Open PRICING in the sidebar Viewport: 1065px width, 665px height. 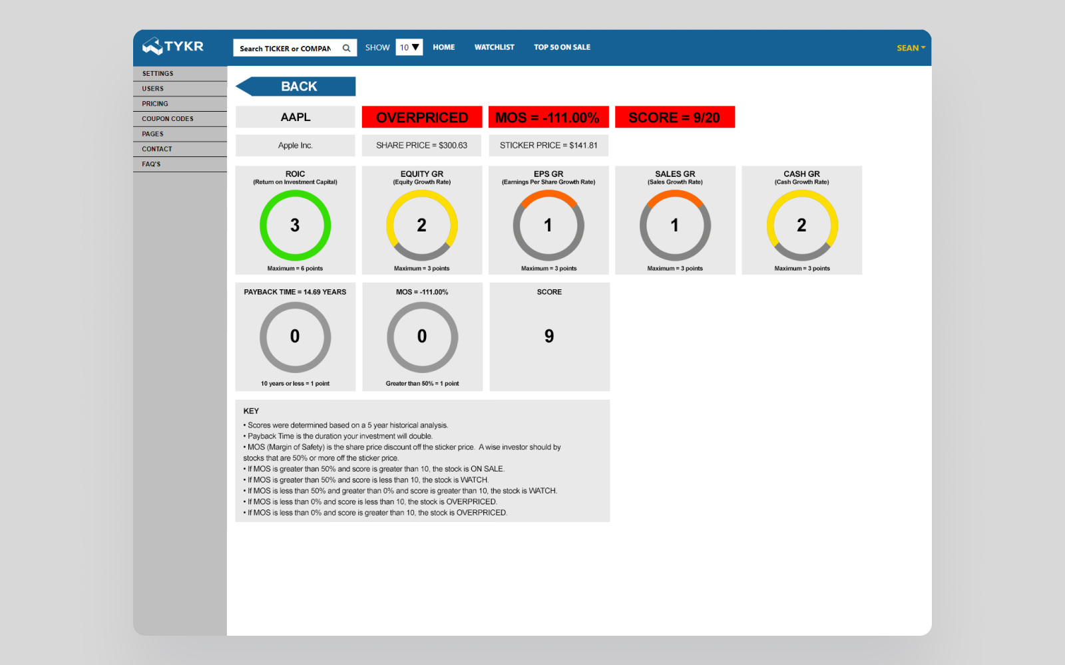180,104
